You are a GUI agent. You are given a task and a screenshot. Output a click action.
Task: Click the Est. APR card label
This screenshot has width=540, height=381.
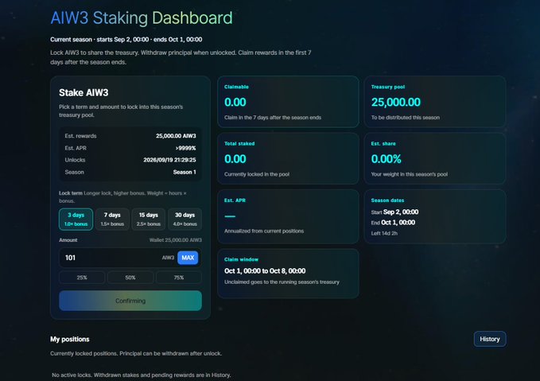pos(235,200)
